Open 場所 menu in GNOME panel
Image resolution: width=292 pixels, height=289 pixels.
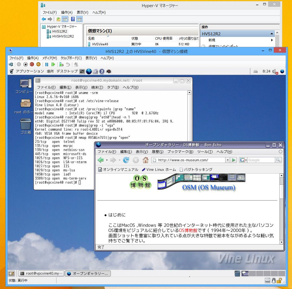coord(50,71)
